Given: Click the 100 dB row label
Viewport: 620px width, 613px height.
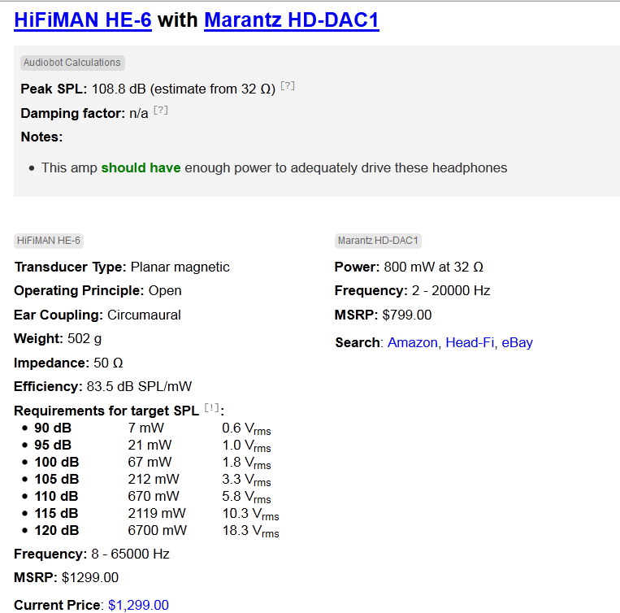Looking at the screenshot, I should (x=57, y=462).
